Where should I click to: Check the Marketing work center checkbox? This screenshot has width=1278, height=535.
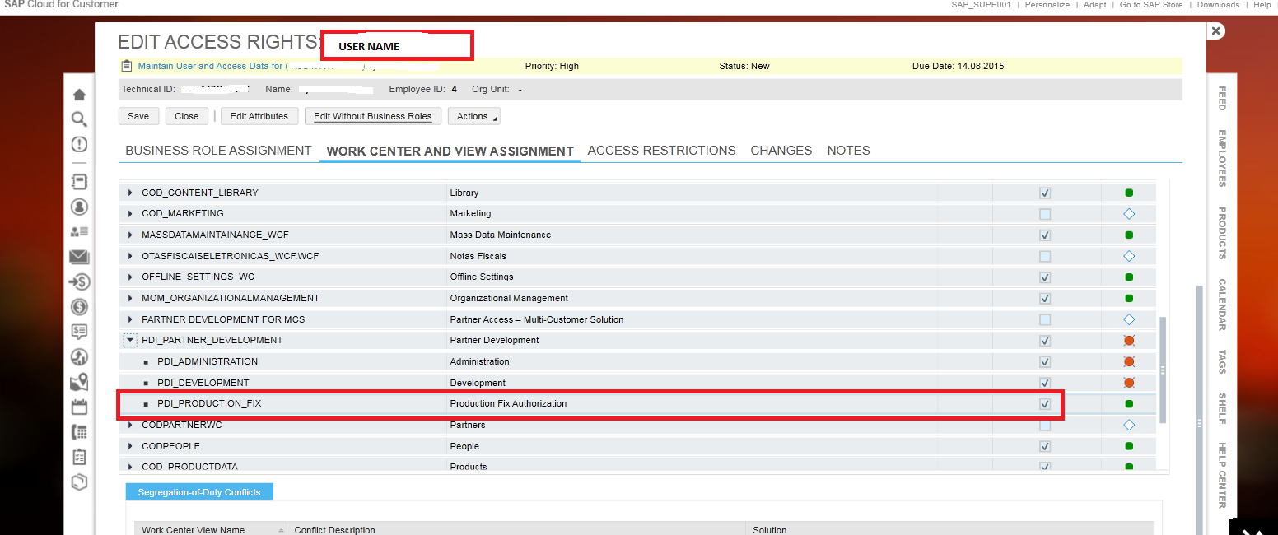pyautogui.click(x=1045, y=214)
